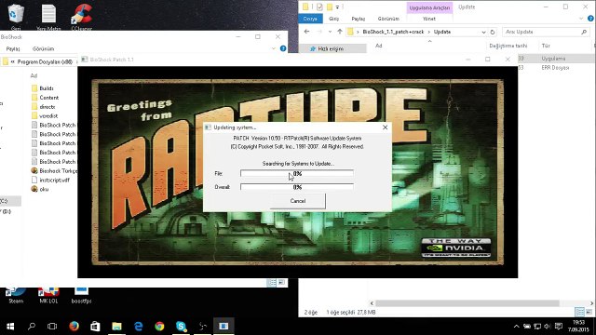Select Hızlı erişim in navigation pane

tap(330, 49)
